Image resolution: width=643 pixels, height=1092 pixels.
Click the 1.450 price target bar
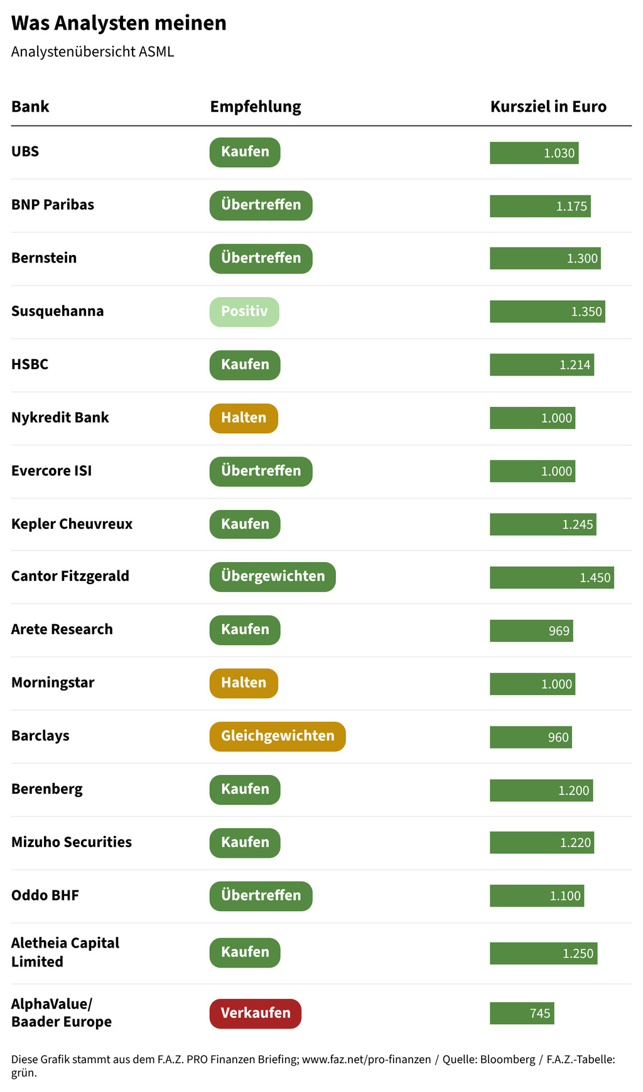point(552,578)
